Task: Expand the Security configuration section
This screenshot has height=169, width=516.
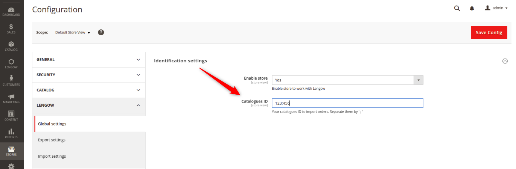Action: pyautogui.click(x=89, y=75)
